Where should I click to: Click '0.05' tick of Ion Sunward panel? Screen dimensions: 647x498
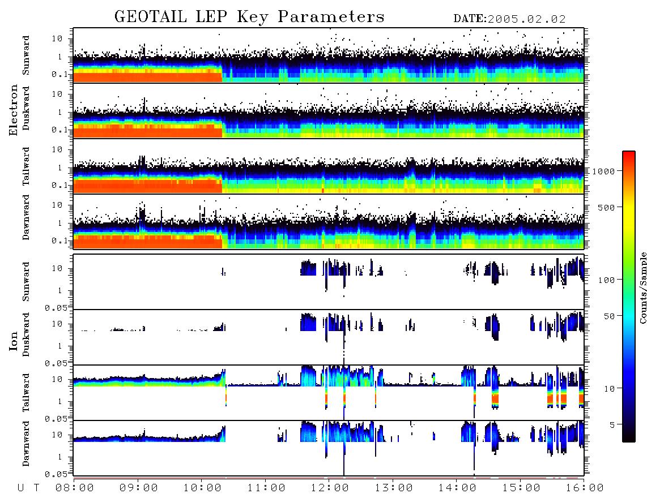[x=56, y=307]
